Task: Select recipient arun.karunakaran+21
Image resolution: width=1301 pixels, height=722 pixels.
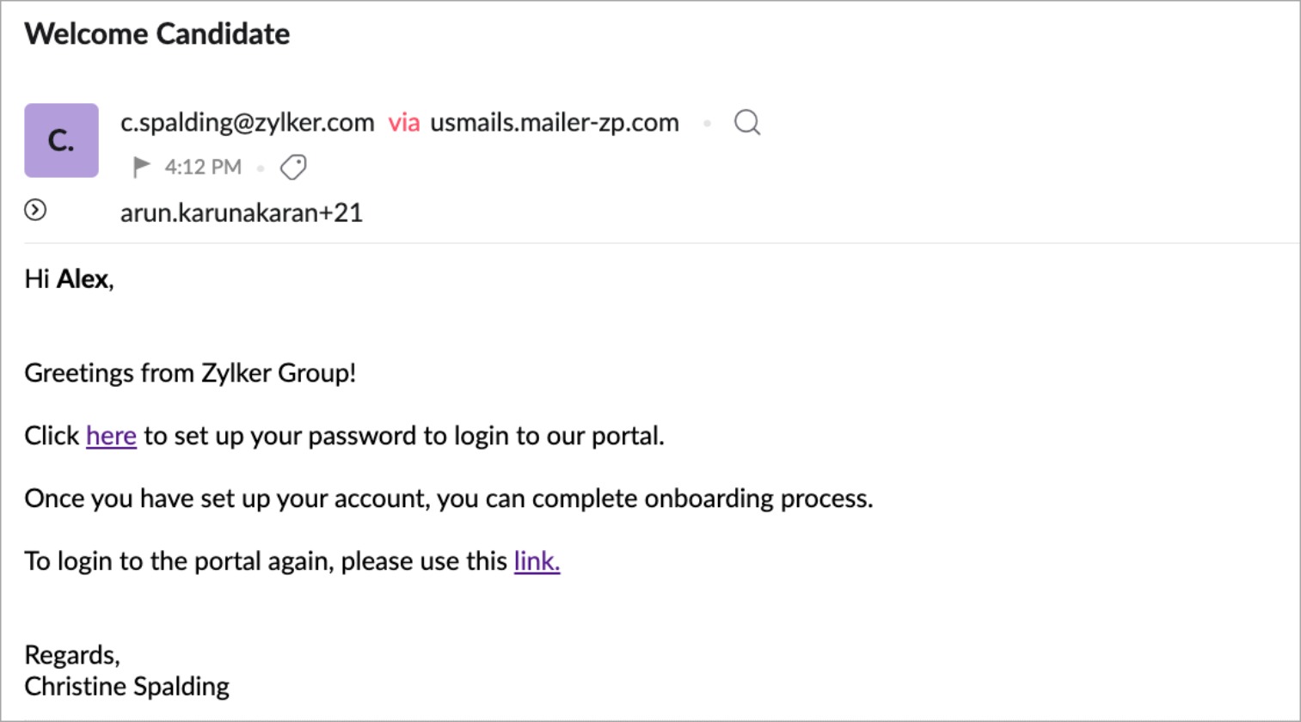Action: tap(242, 213)
